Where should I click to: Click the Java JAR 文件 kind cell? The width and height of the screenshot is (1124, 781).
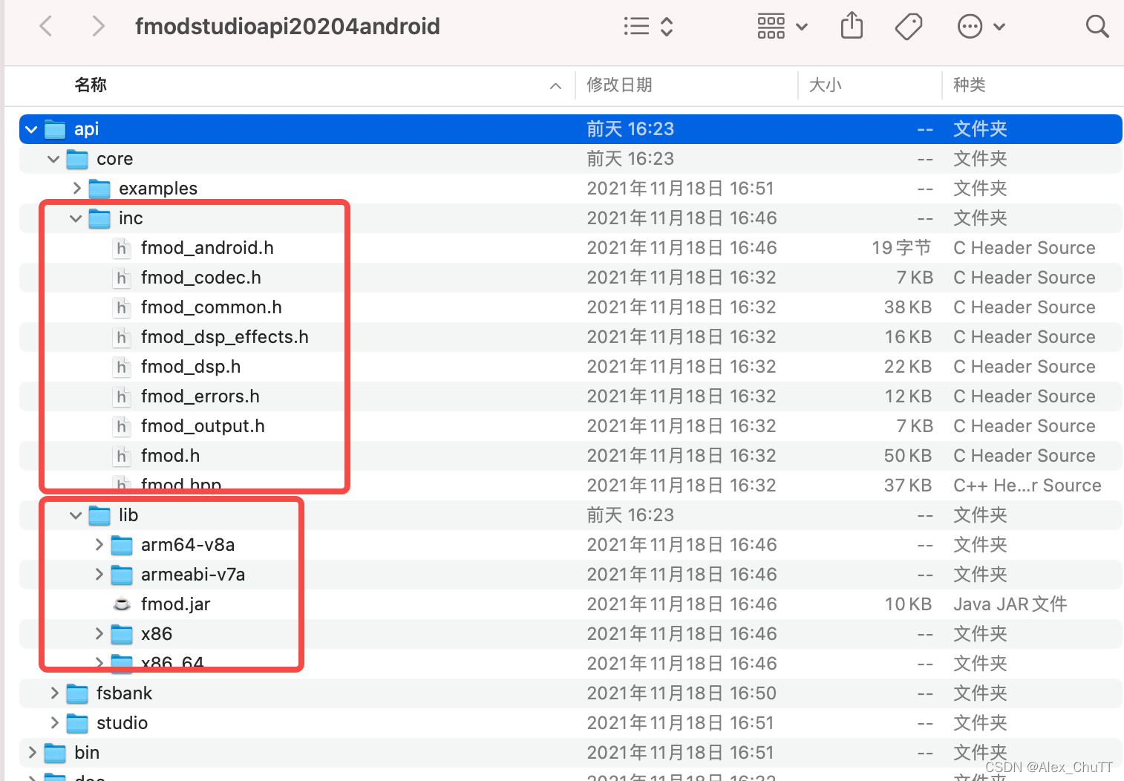pos(1010,604)
